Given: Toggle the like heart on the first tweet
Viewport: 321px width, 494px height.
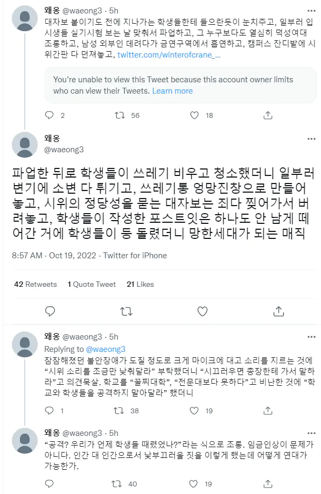Looking at the screenshot, I should tap(194, 115).
